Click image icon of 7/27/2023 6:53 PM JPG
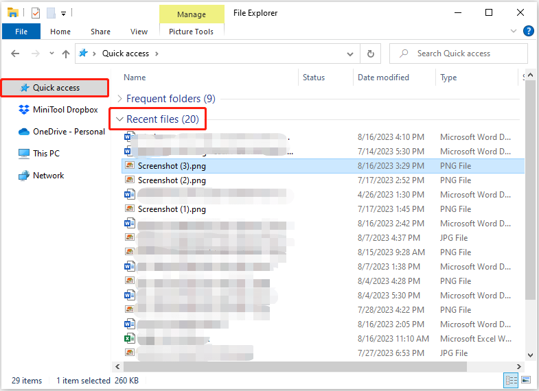This screenshot has height=391, width=539. pyautogui.click(x=130, y=353)
